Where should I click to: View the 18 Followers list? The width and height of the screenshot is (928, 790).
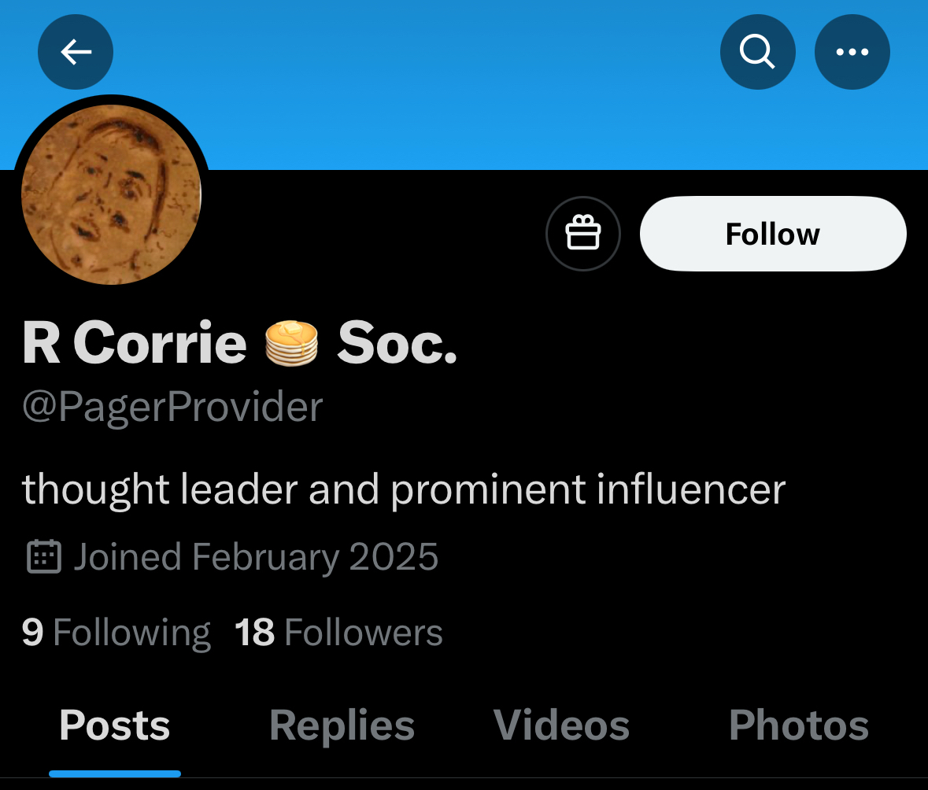(x=338, y=633)
